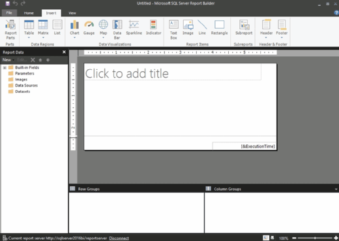This screenshot has height=241, width=339.
Task: Click the zoom slider handle
Action: point(315,238)
